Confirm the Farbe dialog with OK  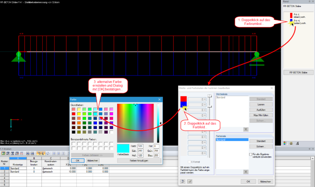click(x=78, y=161)
